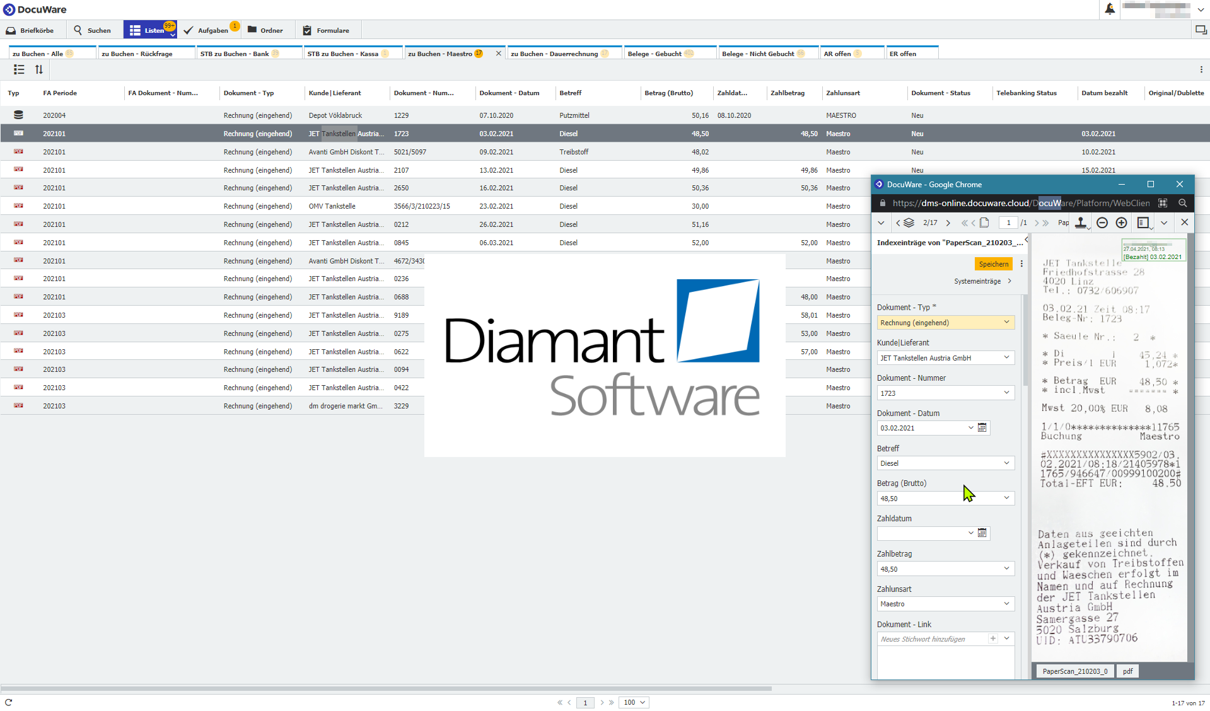Switch to 'zu Buchen - Rückfrage' list tab

[145, 54]
